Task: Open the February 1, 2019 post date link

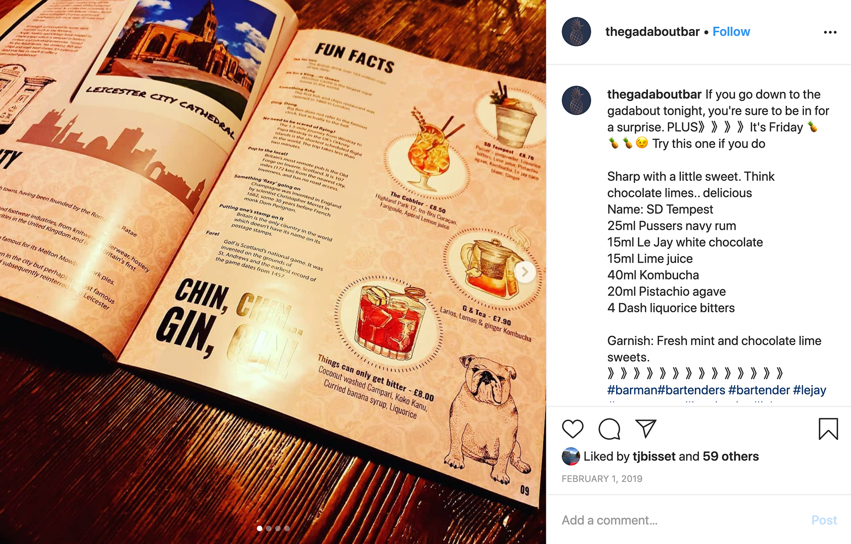Action: (x=602, y=479)
